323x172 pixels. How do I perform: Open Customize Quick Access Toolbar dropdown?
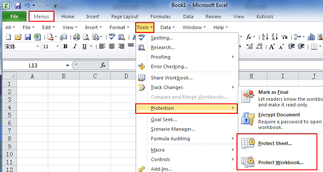(55, 6)
